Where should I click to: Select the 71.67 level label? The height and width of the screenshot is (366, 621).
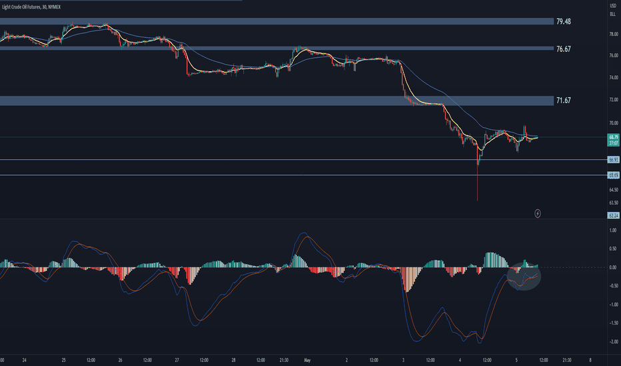pyautogui.click(x=563, y=100)
